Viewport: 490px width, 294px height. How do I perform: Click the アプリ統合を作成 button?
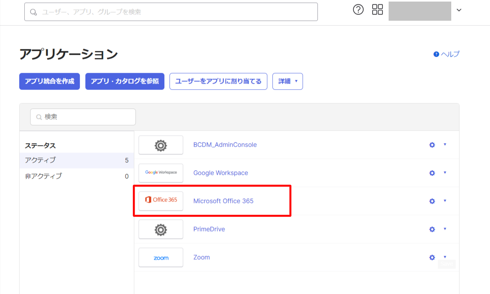coord(49,81)
